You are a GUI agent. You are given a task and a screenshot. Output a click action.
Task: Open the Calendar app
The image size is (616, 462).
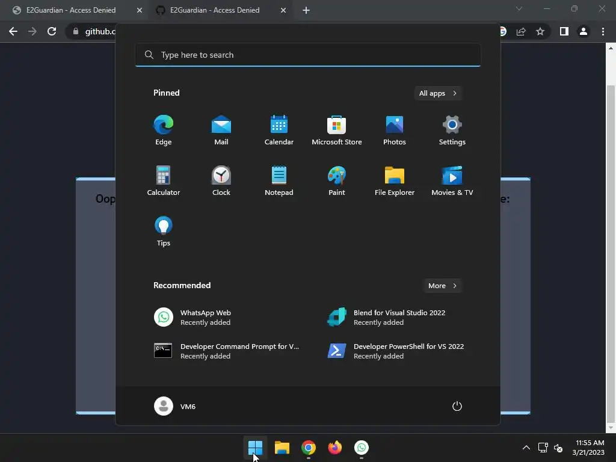tap(279, 131)
